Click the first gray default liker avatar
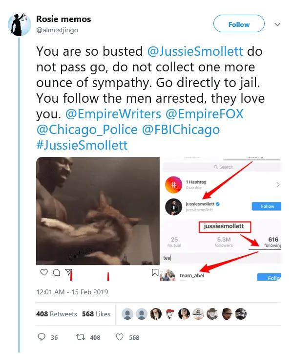 coord(127,314)
